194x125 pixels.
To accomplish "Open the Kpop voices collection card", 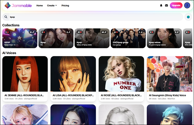I will click(x=164, y=38).
